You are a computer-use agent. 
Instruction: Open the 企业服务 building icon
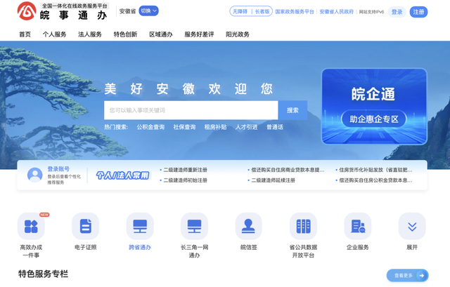coord(358,226)
